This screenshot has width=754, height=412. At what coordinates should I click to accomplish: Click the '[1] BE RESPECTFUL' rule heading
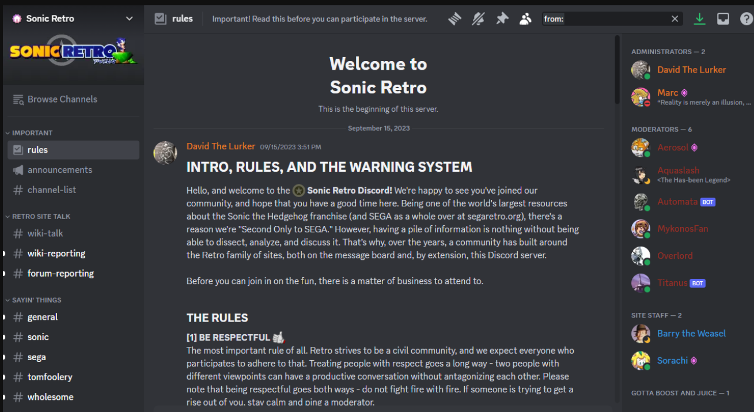tap(228, 338)
